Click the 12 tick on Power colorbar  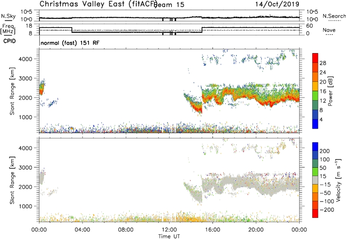pyautogui.click(x=323, y=101)
